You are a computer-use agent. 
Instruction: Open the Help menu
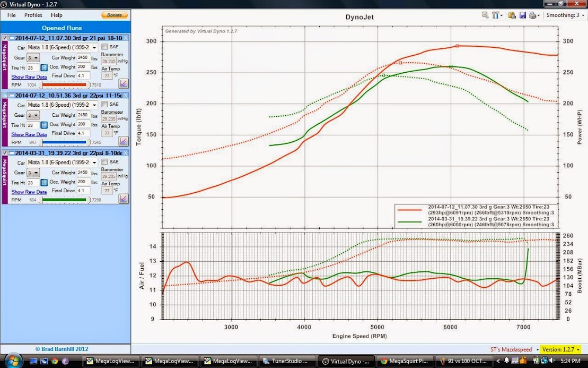click(56, 15)
